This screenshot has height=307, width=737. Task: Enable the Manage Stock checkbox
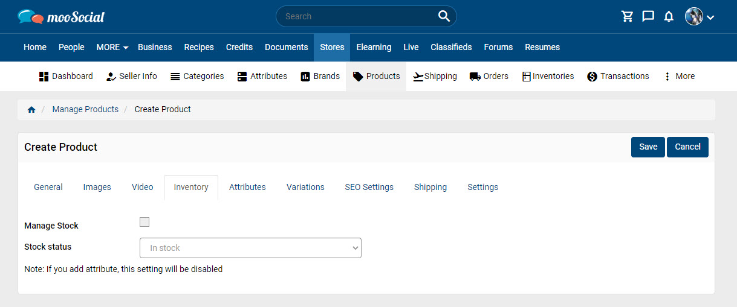[144, 222]
